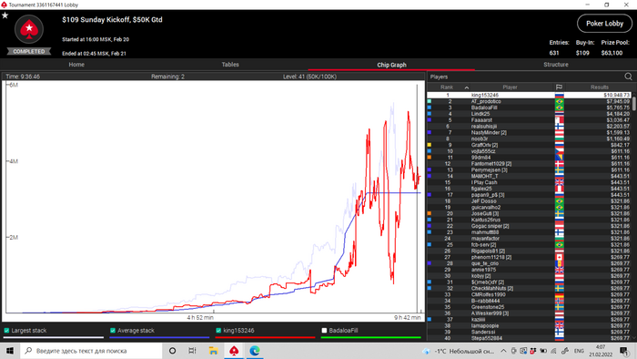The height and width of the screenshot is (359, 637).
Task: Open the notification center icon
Action: click(x=624, y=351)
